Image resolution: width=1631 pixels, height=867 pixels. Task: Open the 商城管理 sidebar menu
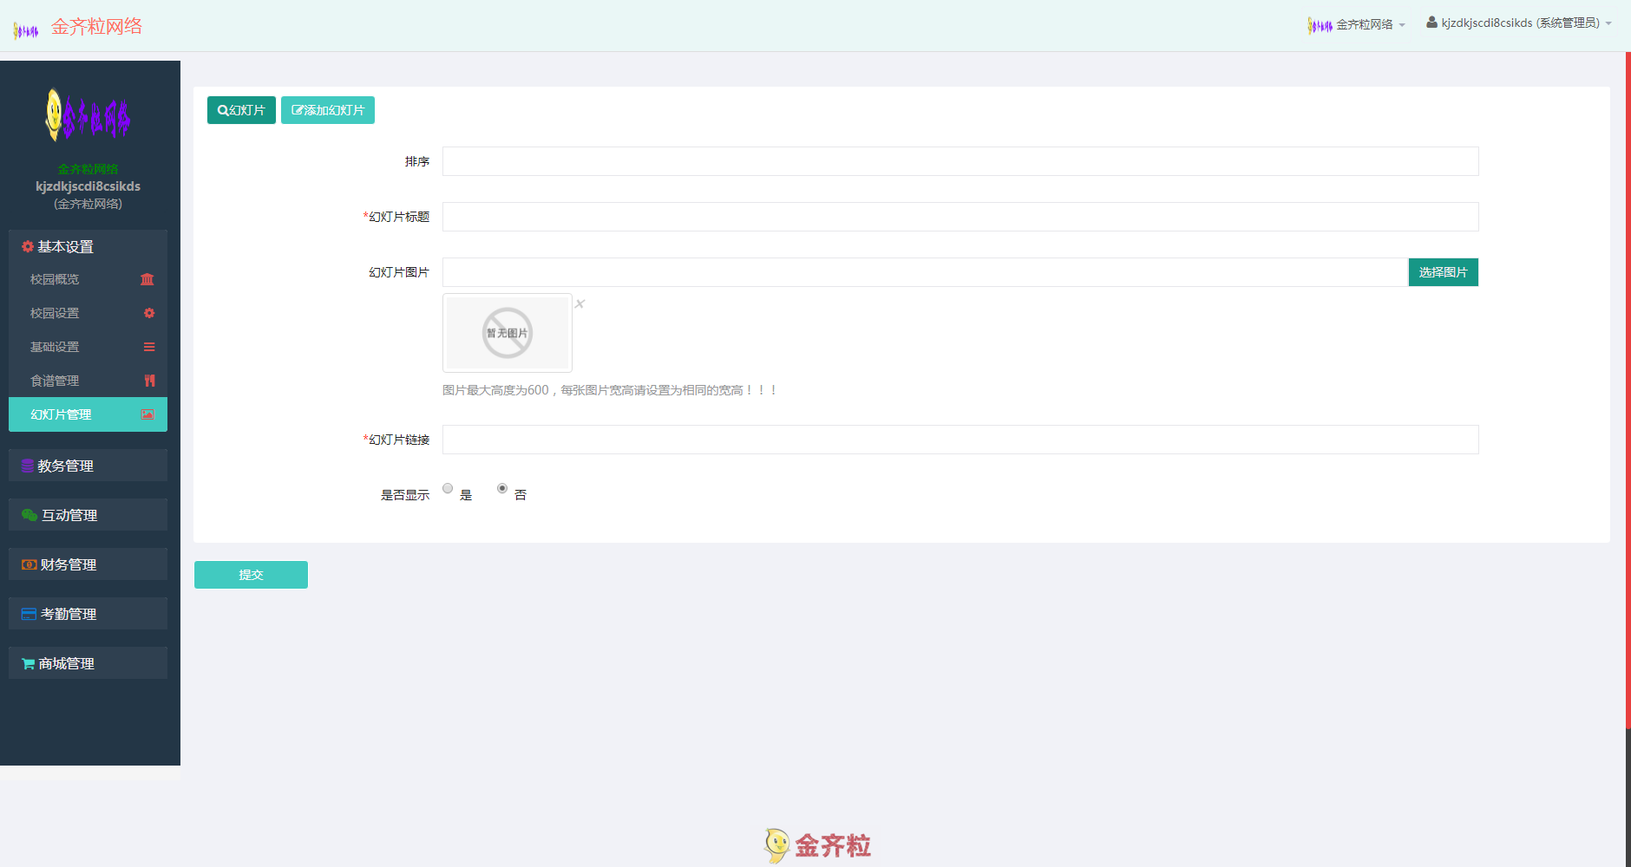pos(88,663)
